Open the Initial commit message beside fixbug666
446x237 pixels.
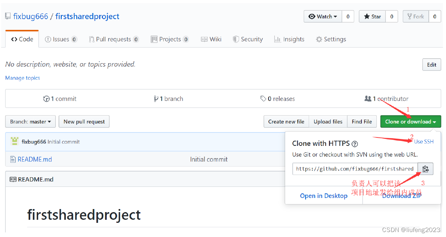[64, 142]
